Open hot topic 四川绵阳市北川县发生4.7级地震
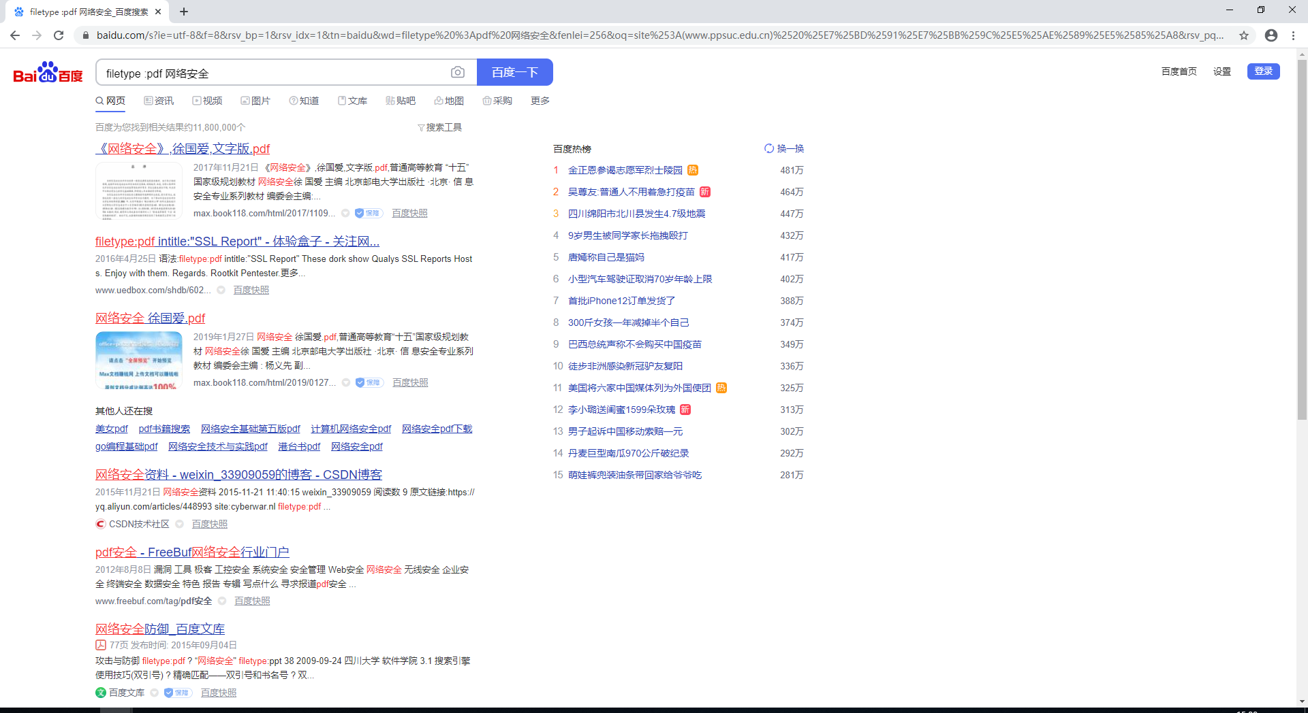 click(x=637, y=214)
